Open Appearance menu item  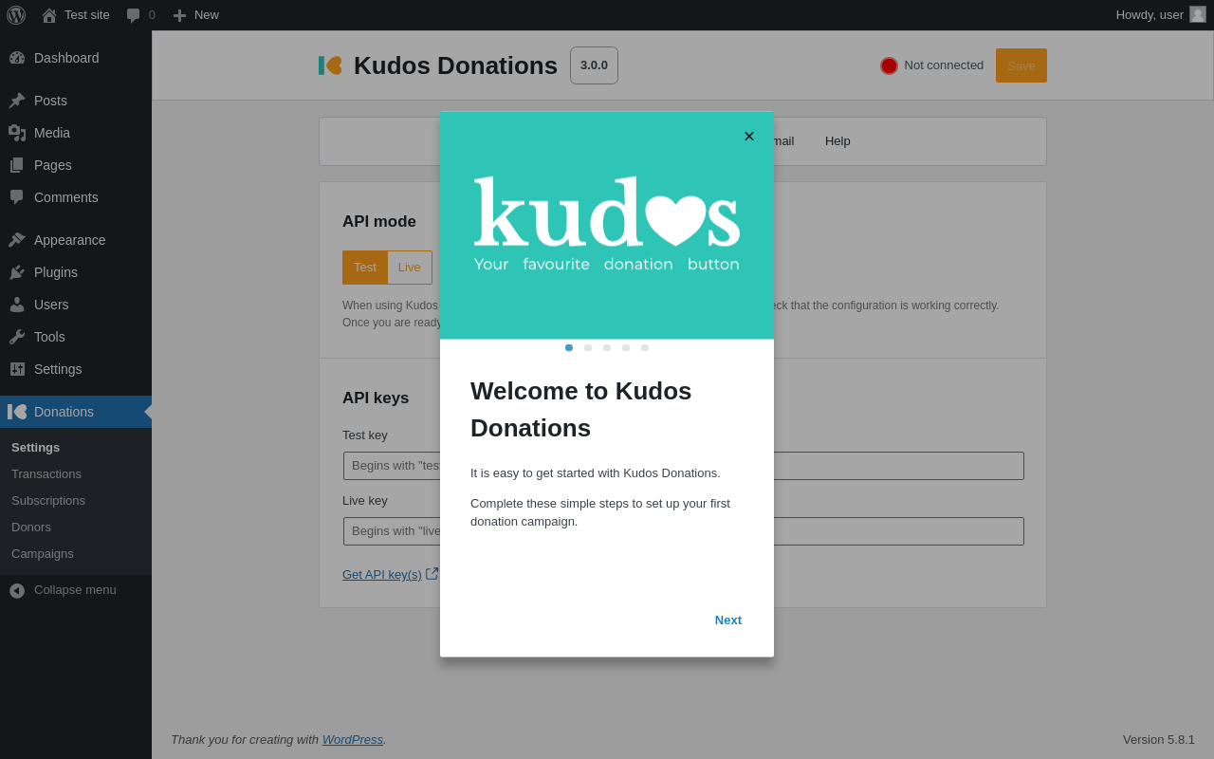tap(76, 240)
